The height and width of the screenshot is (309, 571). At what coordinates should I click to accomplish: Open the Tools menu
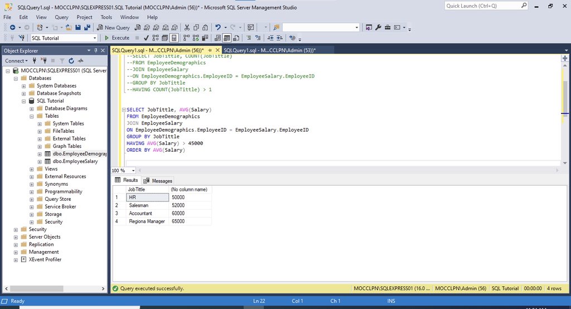click(107, 17)
